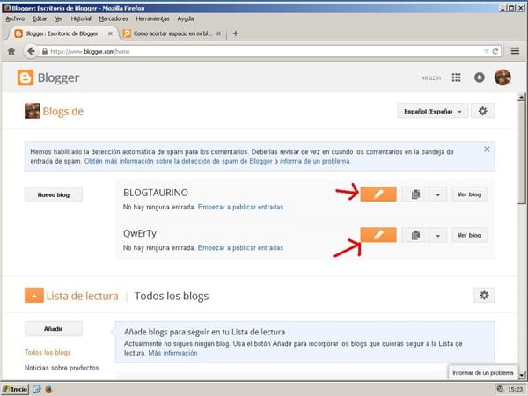The width and height of the screenshot is (528, 396).
Task: Open Empezar a publicar entradas under BLOGTAURINO
Action: coord(240,207)
